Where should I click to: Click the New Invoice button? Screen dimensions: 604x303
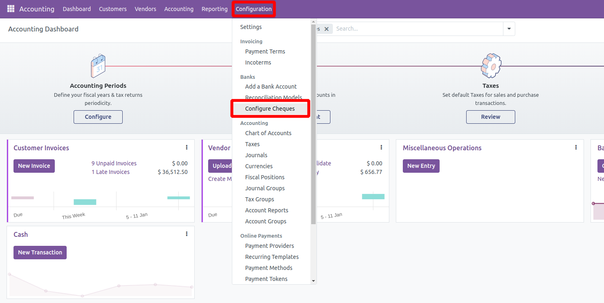(34, 166)
